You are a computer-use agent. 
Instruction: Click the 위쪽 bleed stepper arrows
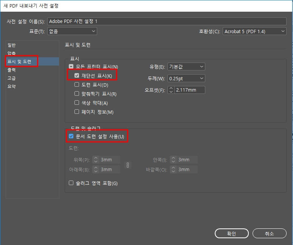click(96, 160)
